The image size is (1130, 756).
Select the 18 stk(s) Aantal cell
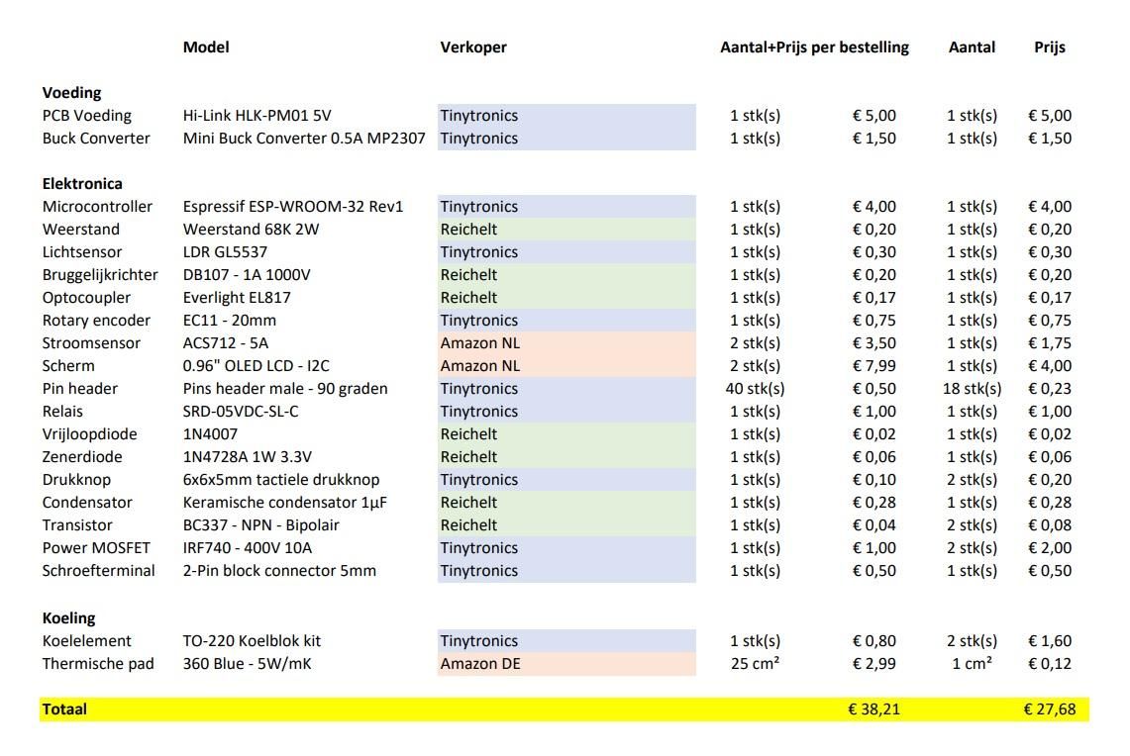coord(972,389)
